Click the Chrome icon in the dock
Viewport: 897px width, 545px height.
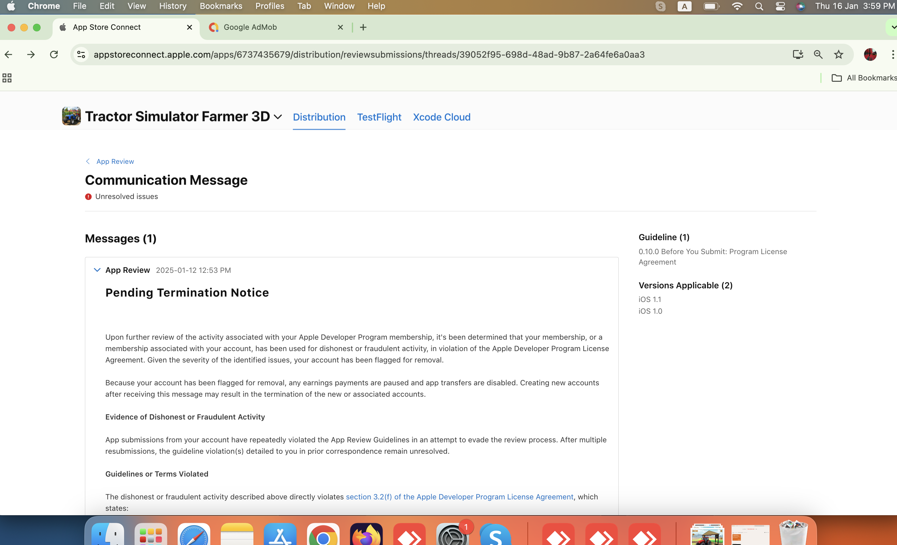pos(323,534)
